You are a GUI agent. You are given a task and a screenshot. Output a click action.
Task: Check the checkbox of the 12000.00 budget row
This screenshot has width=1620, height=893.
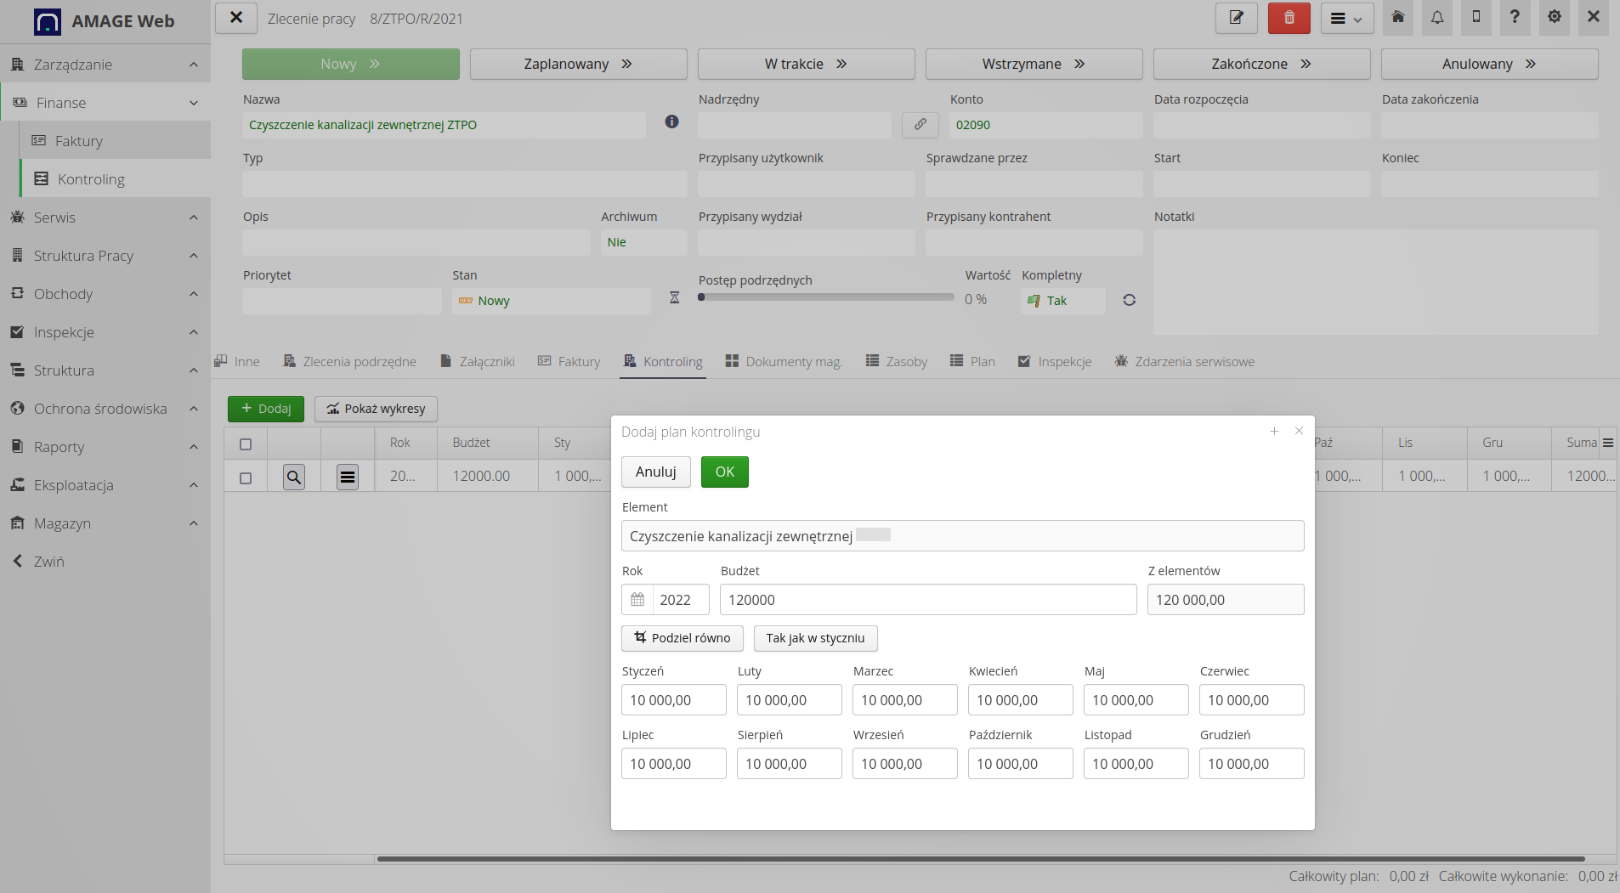[x=246, y=477]
